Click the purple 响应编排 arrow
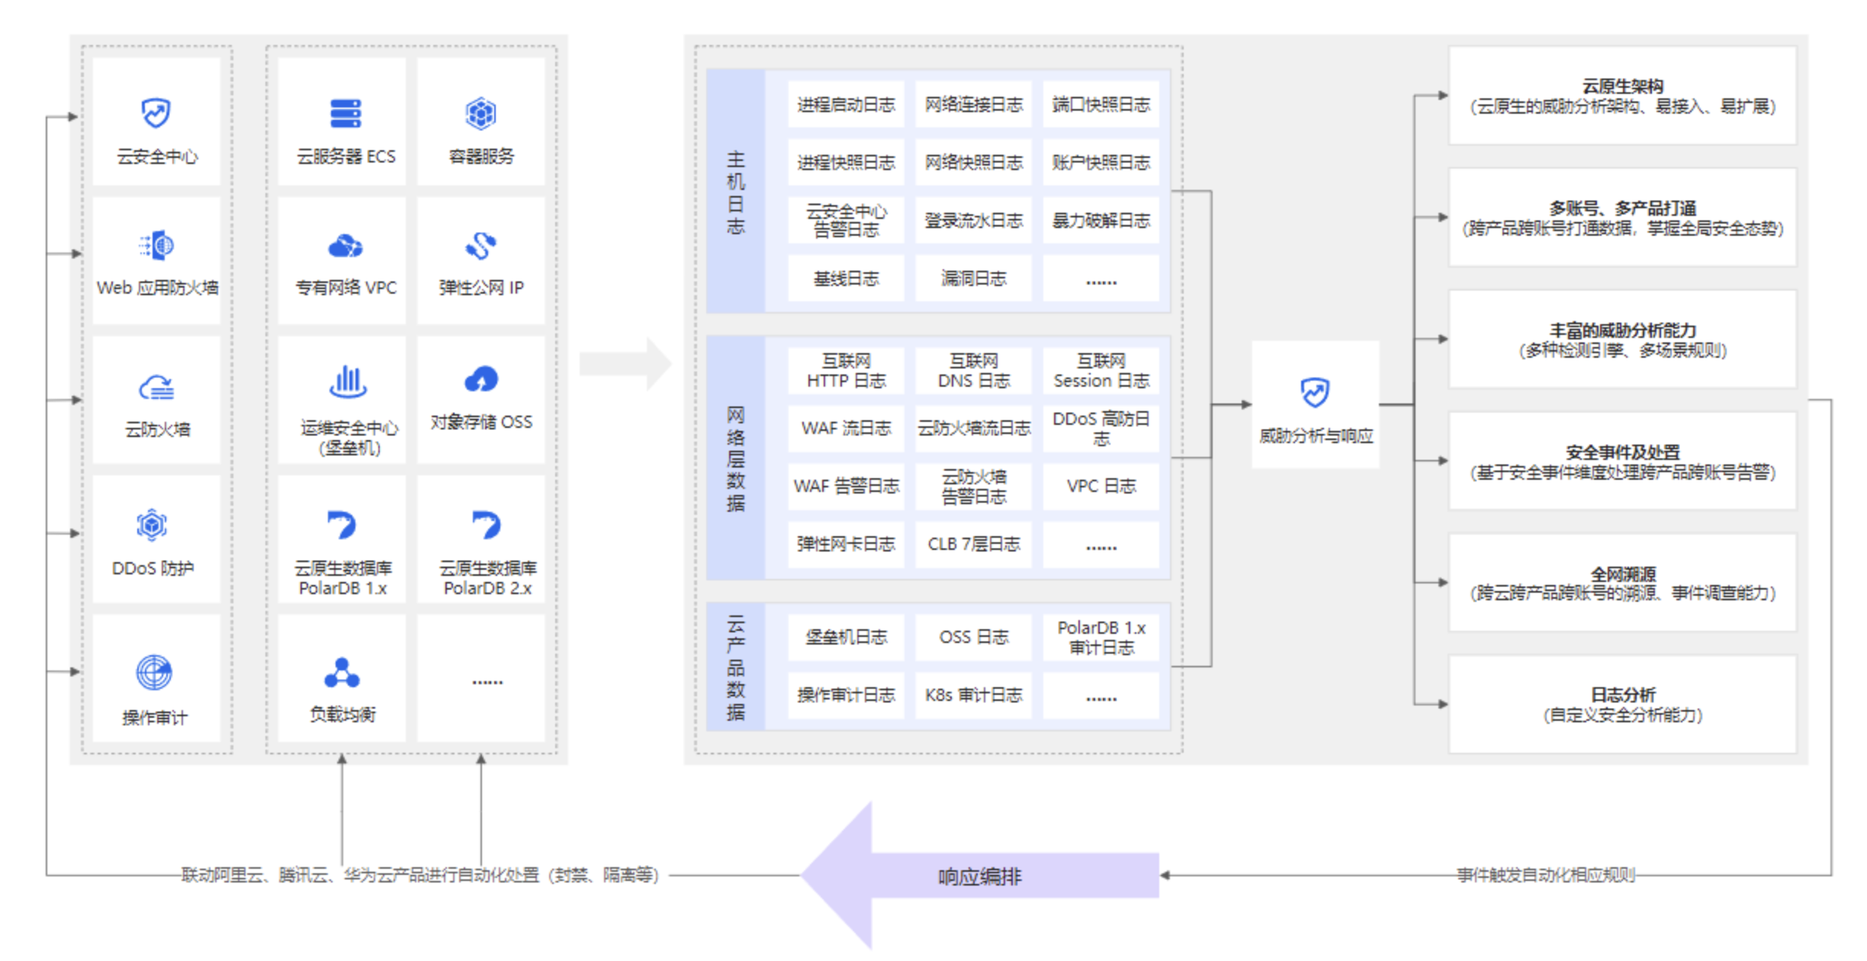The height and width of the screenshot is (961, 1867). (980, 876)
